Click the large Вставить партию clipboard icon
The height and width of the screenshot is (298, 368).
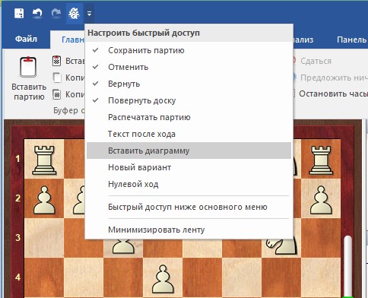point(28,67)
